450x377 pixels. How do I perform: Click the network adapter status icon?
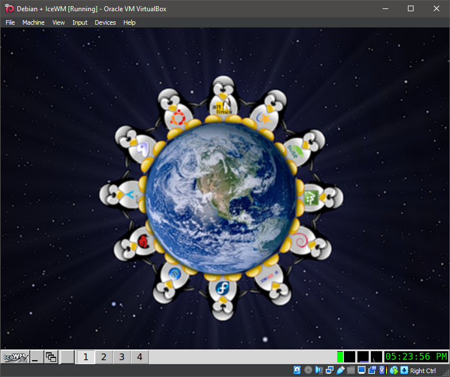(x=329, y=370)
